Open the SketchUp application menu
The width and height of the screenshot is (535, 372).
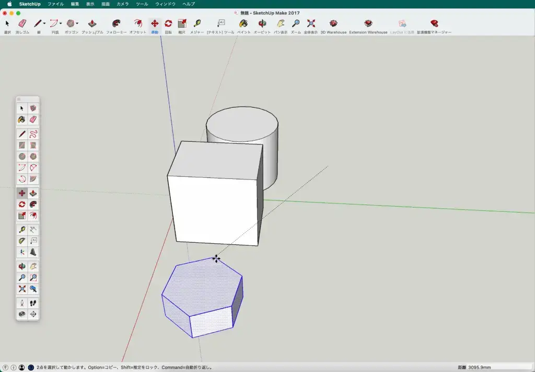(x=30, y=4)
